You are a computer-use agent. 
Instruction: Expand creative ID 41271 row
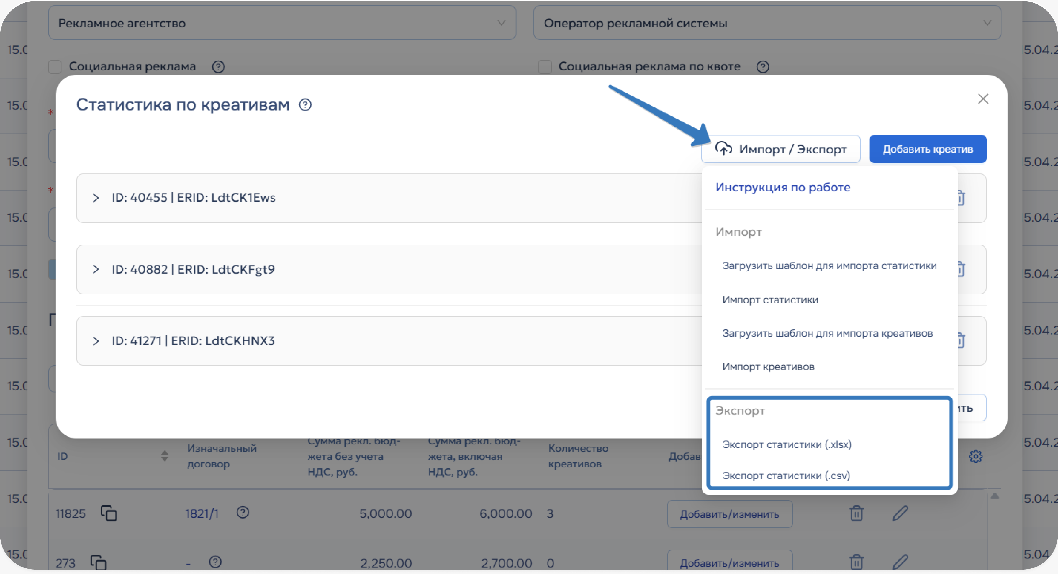click(96, 341)
